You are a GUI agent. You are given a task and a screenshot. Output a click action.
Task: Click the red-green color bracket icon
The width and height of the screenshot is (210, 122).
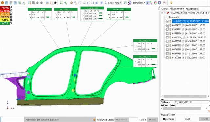pyautogui.click(x=155, y=3)
